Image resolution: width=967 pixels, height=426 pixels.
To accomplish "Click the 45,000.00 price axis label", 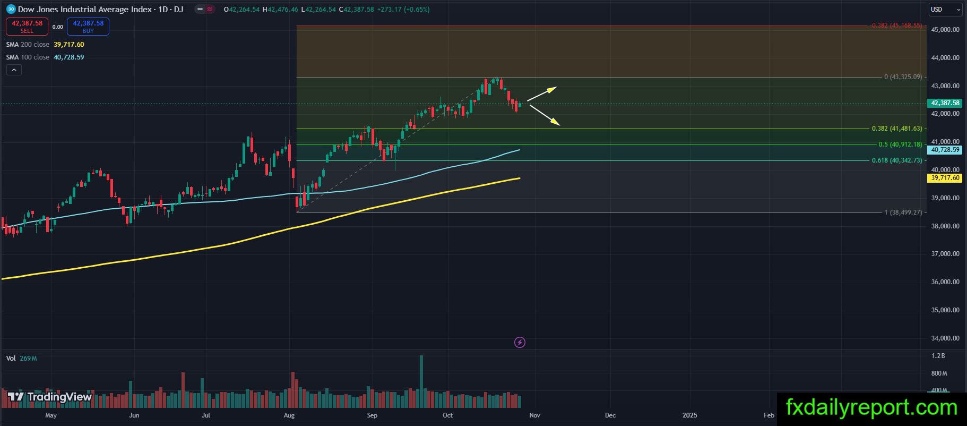I will click(x=945, y=30).
